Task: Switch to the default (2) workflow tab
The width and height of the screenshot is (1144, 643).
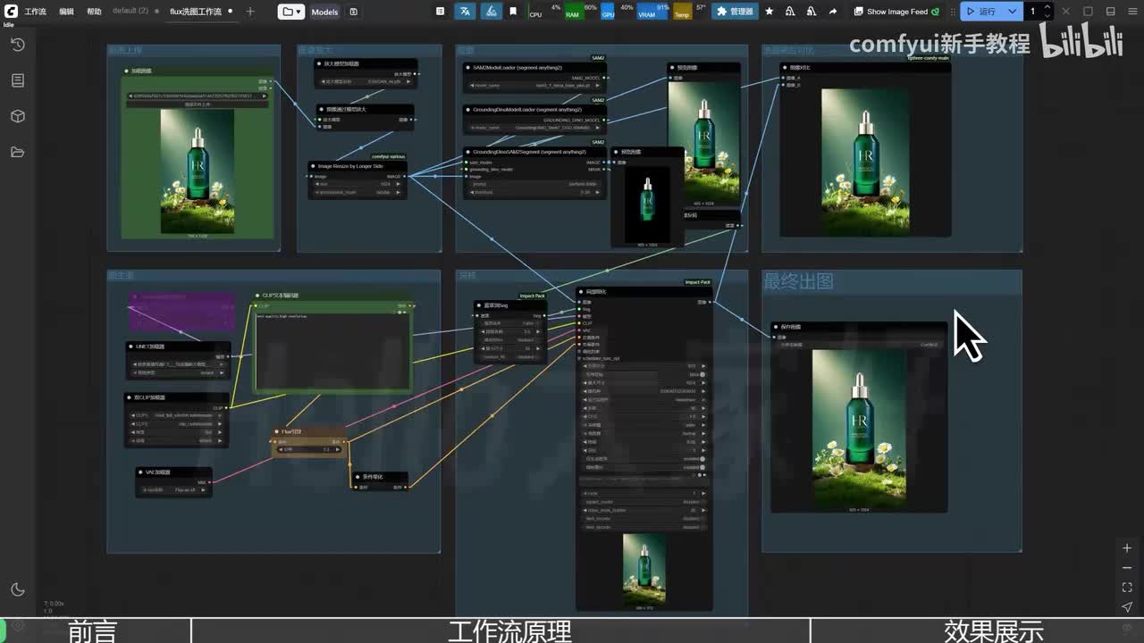Action: pos(130,11)
